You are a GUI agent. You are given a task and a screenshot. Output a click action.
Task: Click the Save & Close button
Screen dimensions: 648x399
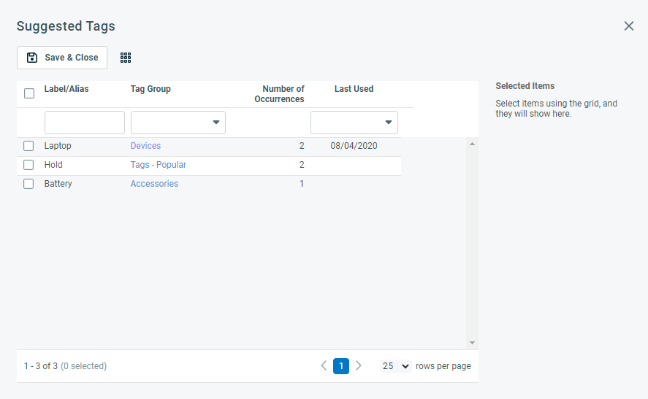coord(62,58)
